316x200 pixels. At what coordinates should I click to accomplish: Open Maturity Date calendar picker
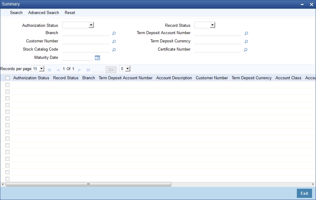[97, 58]
